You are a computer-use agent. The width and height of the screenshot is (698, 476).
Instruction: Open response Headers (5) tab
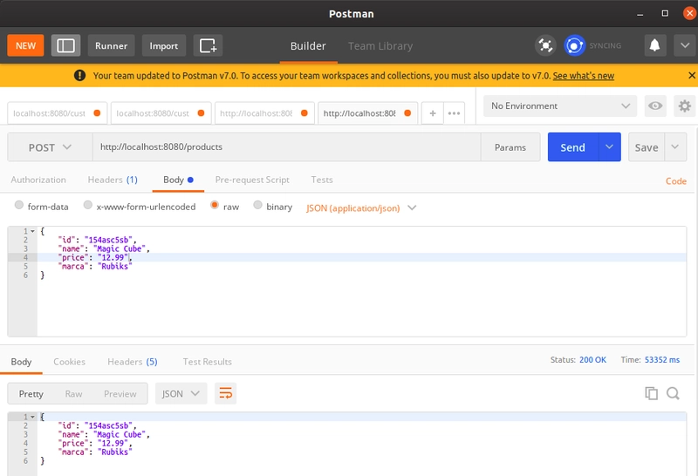(133, 362)
